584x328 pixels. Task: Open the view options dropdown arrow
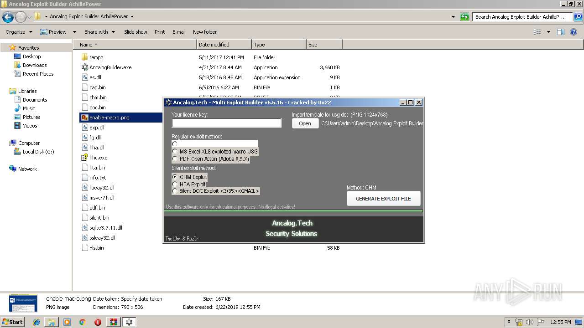point(548,32)
